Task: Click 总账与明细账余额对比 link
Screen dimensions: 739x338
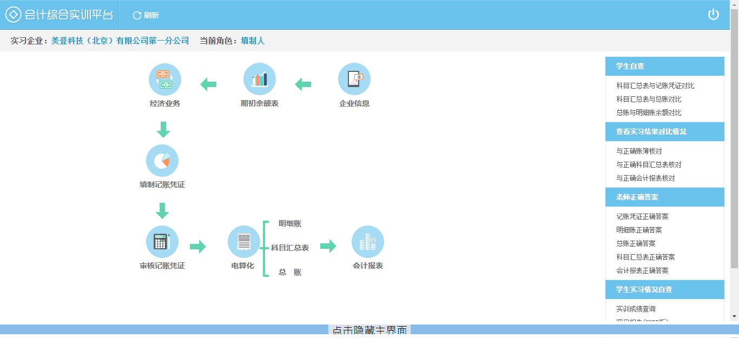Action: (x=649, y=112)
